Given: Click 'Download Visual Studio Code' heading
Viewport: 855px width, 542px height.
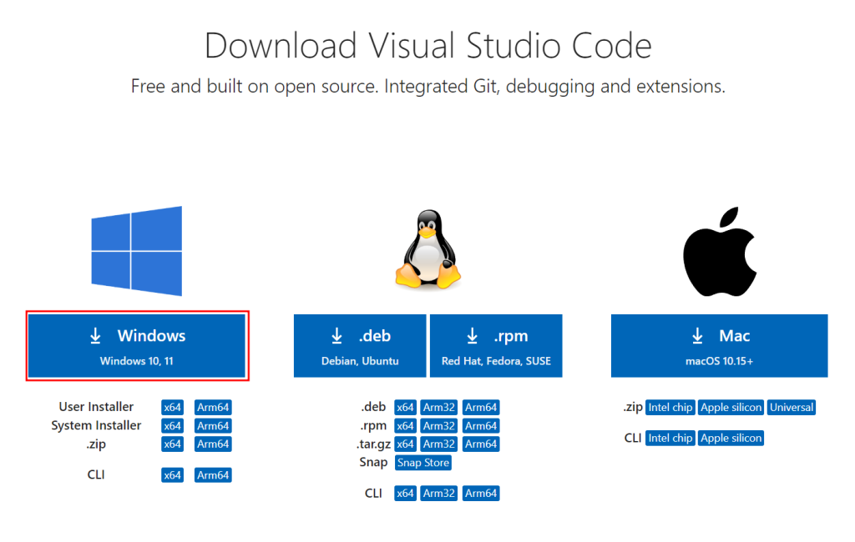Looking at the screenshot, I should (428, 45).
